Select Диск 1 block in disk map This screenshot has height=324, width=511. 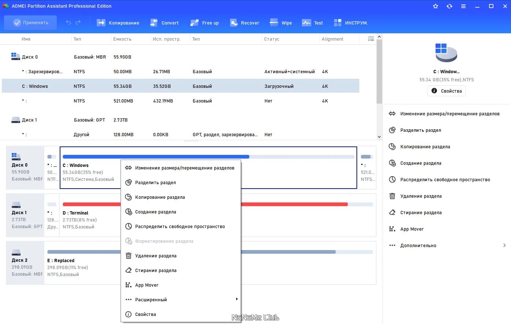click(25, 215)
